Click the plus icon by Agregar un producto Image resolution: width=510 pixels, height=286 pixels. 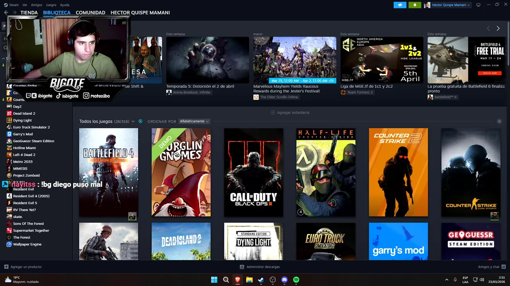point(6,267)
